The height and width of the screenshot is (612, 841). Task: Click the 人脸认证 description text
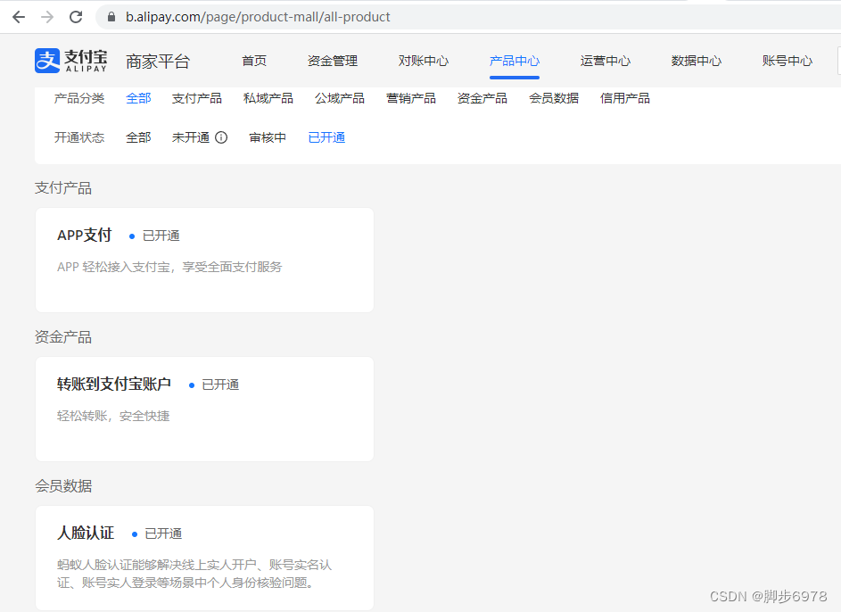pyautogui.click(x=194, y=574)
